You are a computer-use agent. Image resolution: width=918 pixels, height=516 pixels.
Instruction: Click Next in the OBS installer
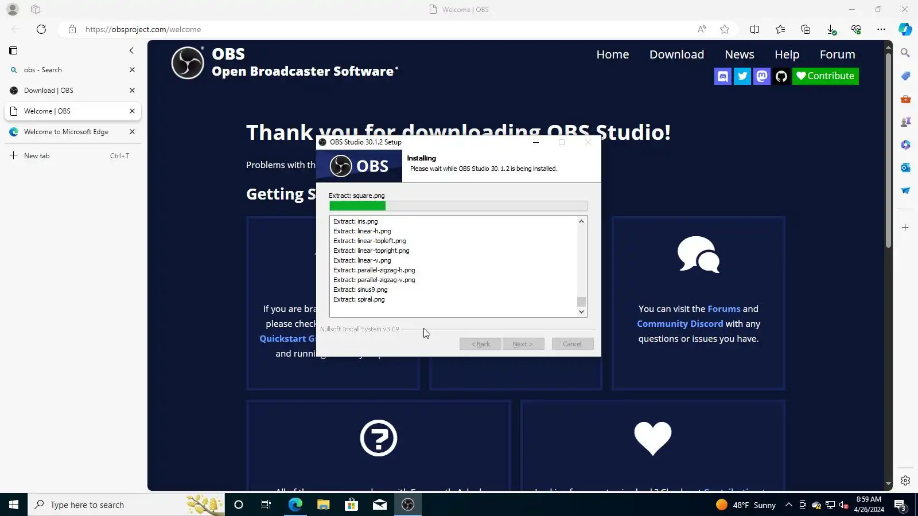(x=523, y=344)
